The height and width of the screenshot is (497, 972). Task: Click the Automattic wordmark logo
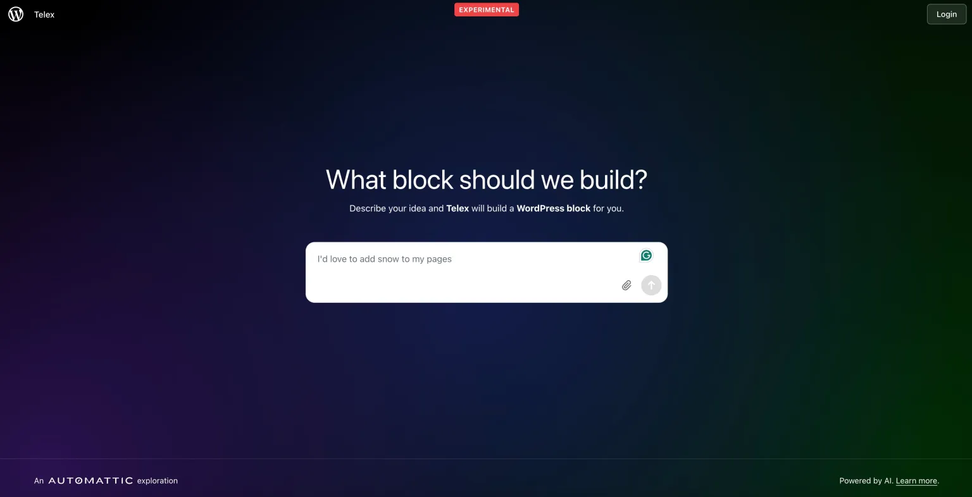[90, 481]
